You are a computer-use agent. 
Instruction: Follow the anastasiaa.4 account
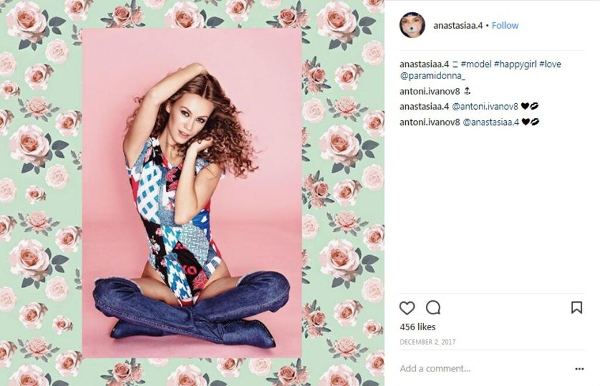click(x=505, y=25)
